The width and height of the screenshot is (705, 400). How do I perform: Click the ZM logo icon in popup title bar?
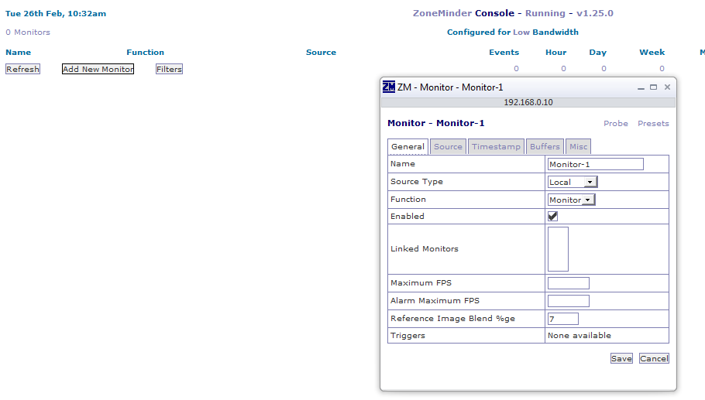tap(388, 87)
